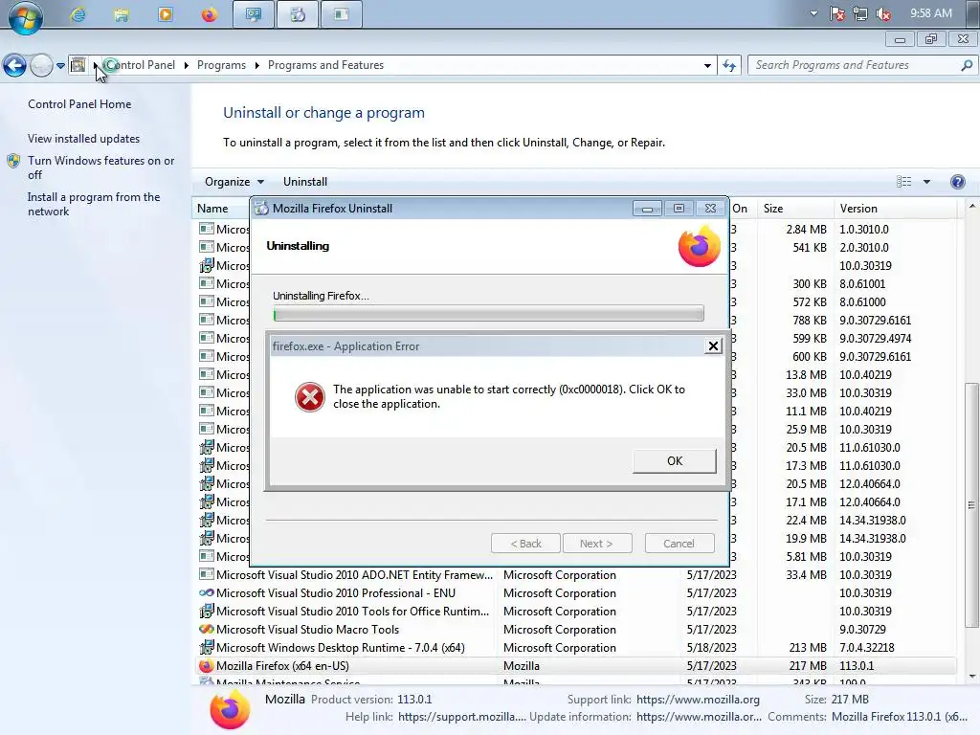
Task: Close the firefox.exe Application Error dialog
Action: (x=713, y=345)
